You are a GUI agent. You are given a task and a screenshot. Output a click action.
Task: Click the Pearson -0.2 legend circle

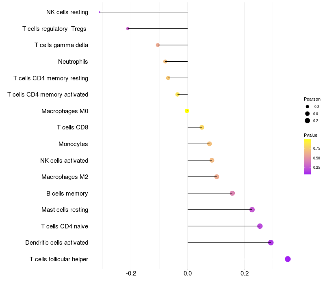tap(308, 106)
